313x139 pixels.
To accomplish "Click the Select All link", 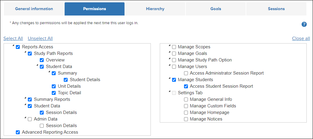I will coord(13,38).
